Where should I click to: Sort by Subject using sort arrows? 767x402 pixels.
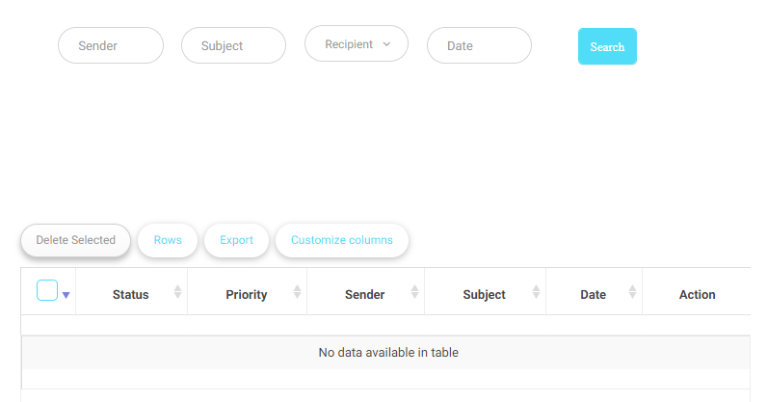click(x=536, y=292)
